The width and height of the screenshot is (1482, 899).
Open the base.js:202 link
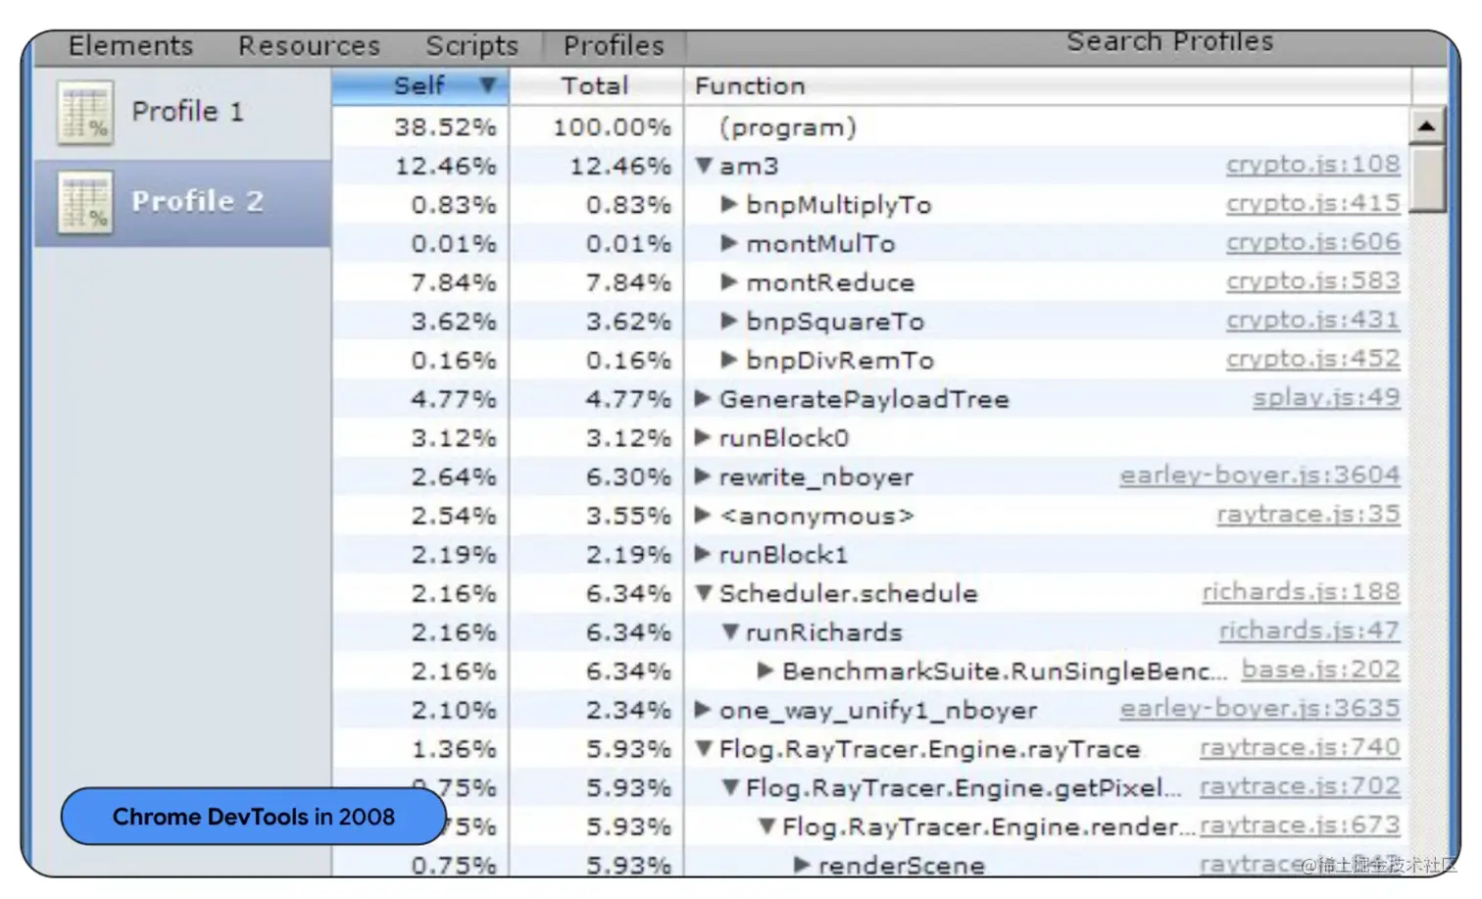coord(1320,670)
